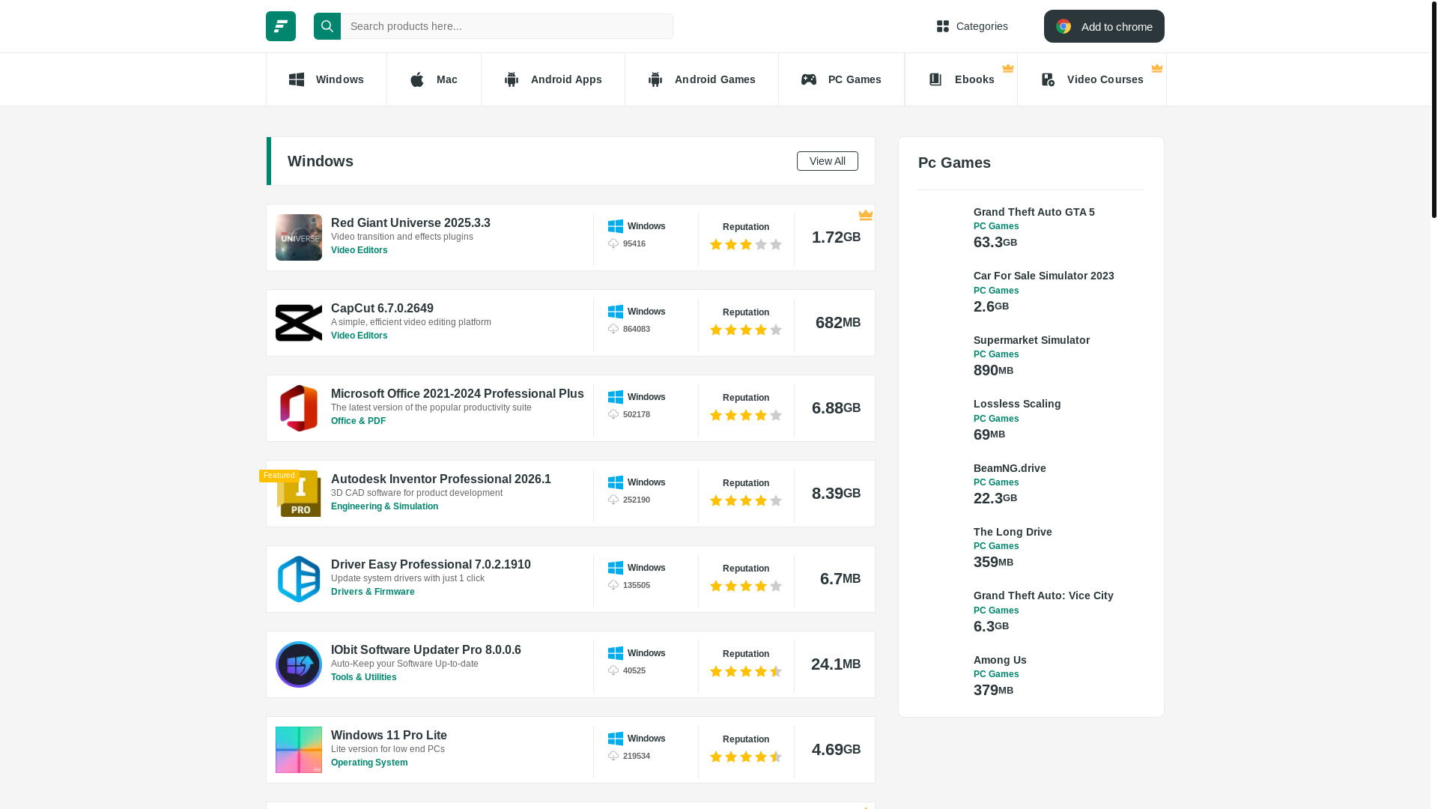Click View All in the Windows section
Screen dimensions: 1438x809
828,161
